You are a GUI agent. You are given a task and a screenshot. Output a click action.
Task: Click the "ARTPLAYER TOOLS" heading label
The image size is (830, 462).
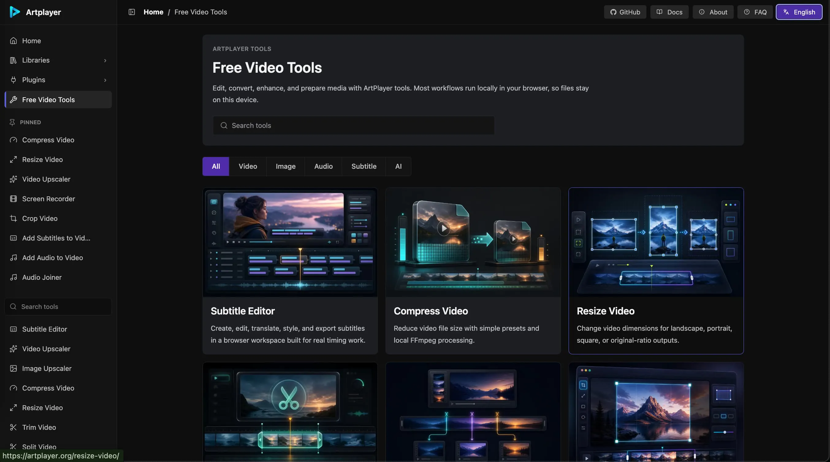(x=242, y=49)
